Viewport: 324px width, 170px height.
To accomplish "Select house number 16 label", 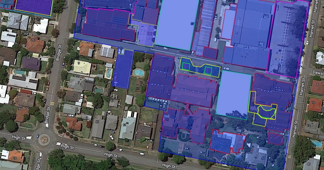I will (x=14, y=158).
